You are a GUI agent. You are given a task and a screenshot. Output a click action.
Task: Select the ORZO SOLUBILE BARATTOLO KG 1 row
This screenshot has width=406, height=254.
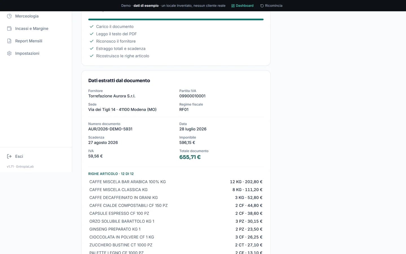[x=176, y=221]
